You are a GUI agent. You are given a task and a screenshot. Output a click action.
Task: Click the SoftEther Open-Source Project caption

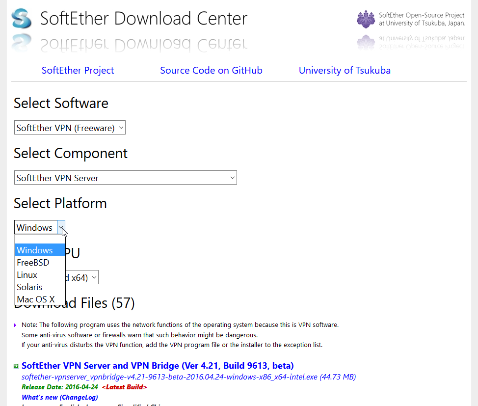tap(422, 19)
